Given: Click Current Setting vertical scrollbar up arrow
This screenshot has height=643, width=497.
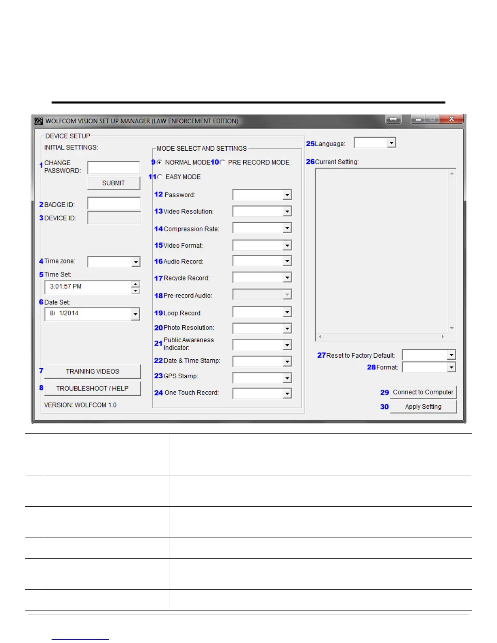Looking at the screenshot, I should [x=452, y=173].
